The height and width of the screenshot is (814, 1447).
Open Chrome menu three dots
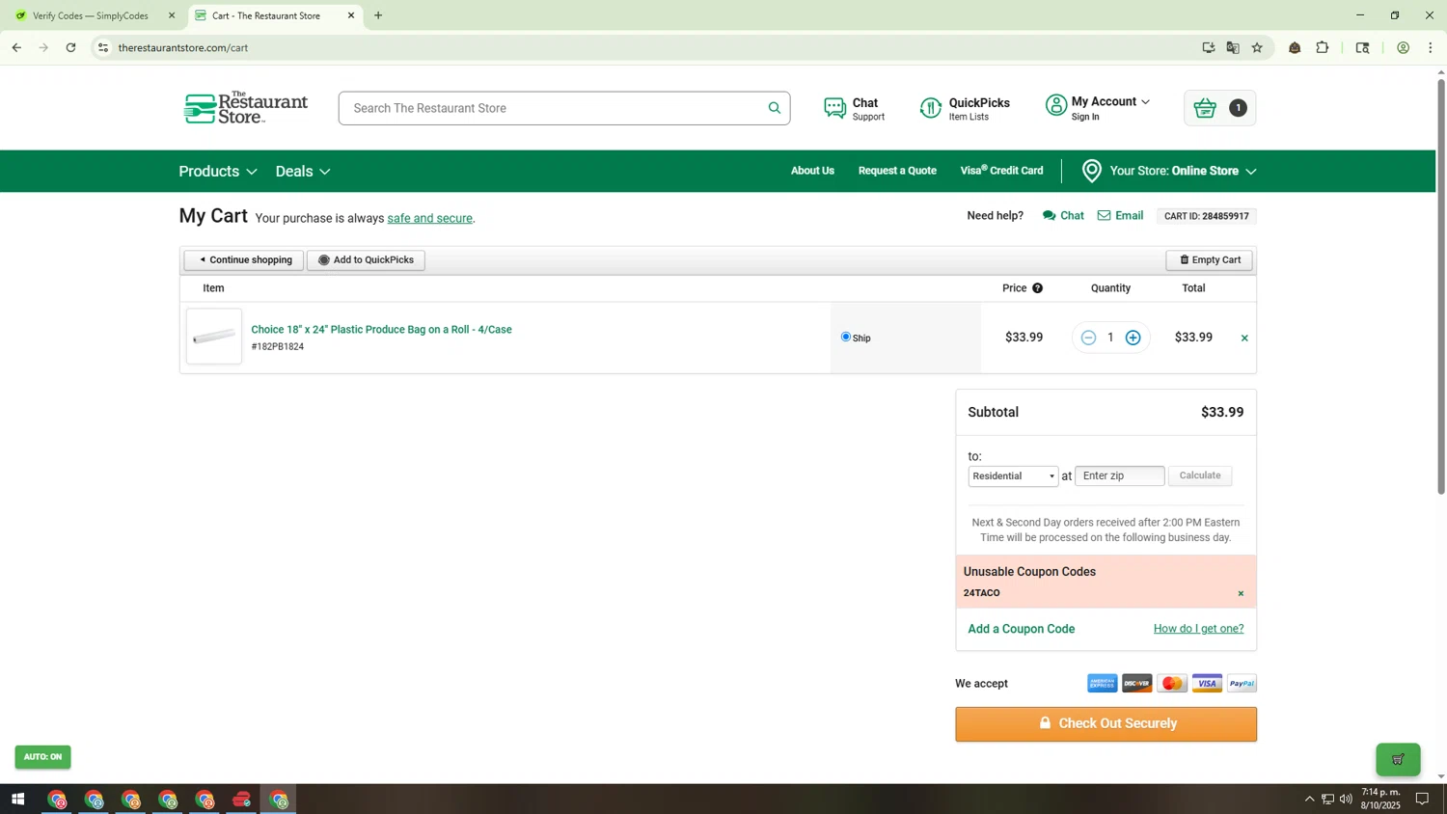[x=1431, y=47]
